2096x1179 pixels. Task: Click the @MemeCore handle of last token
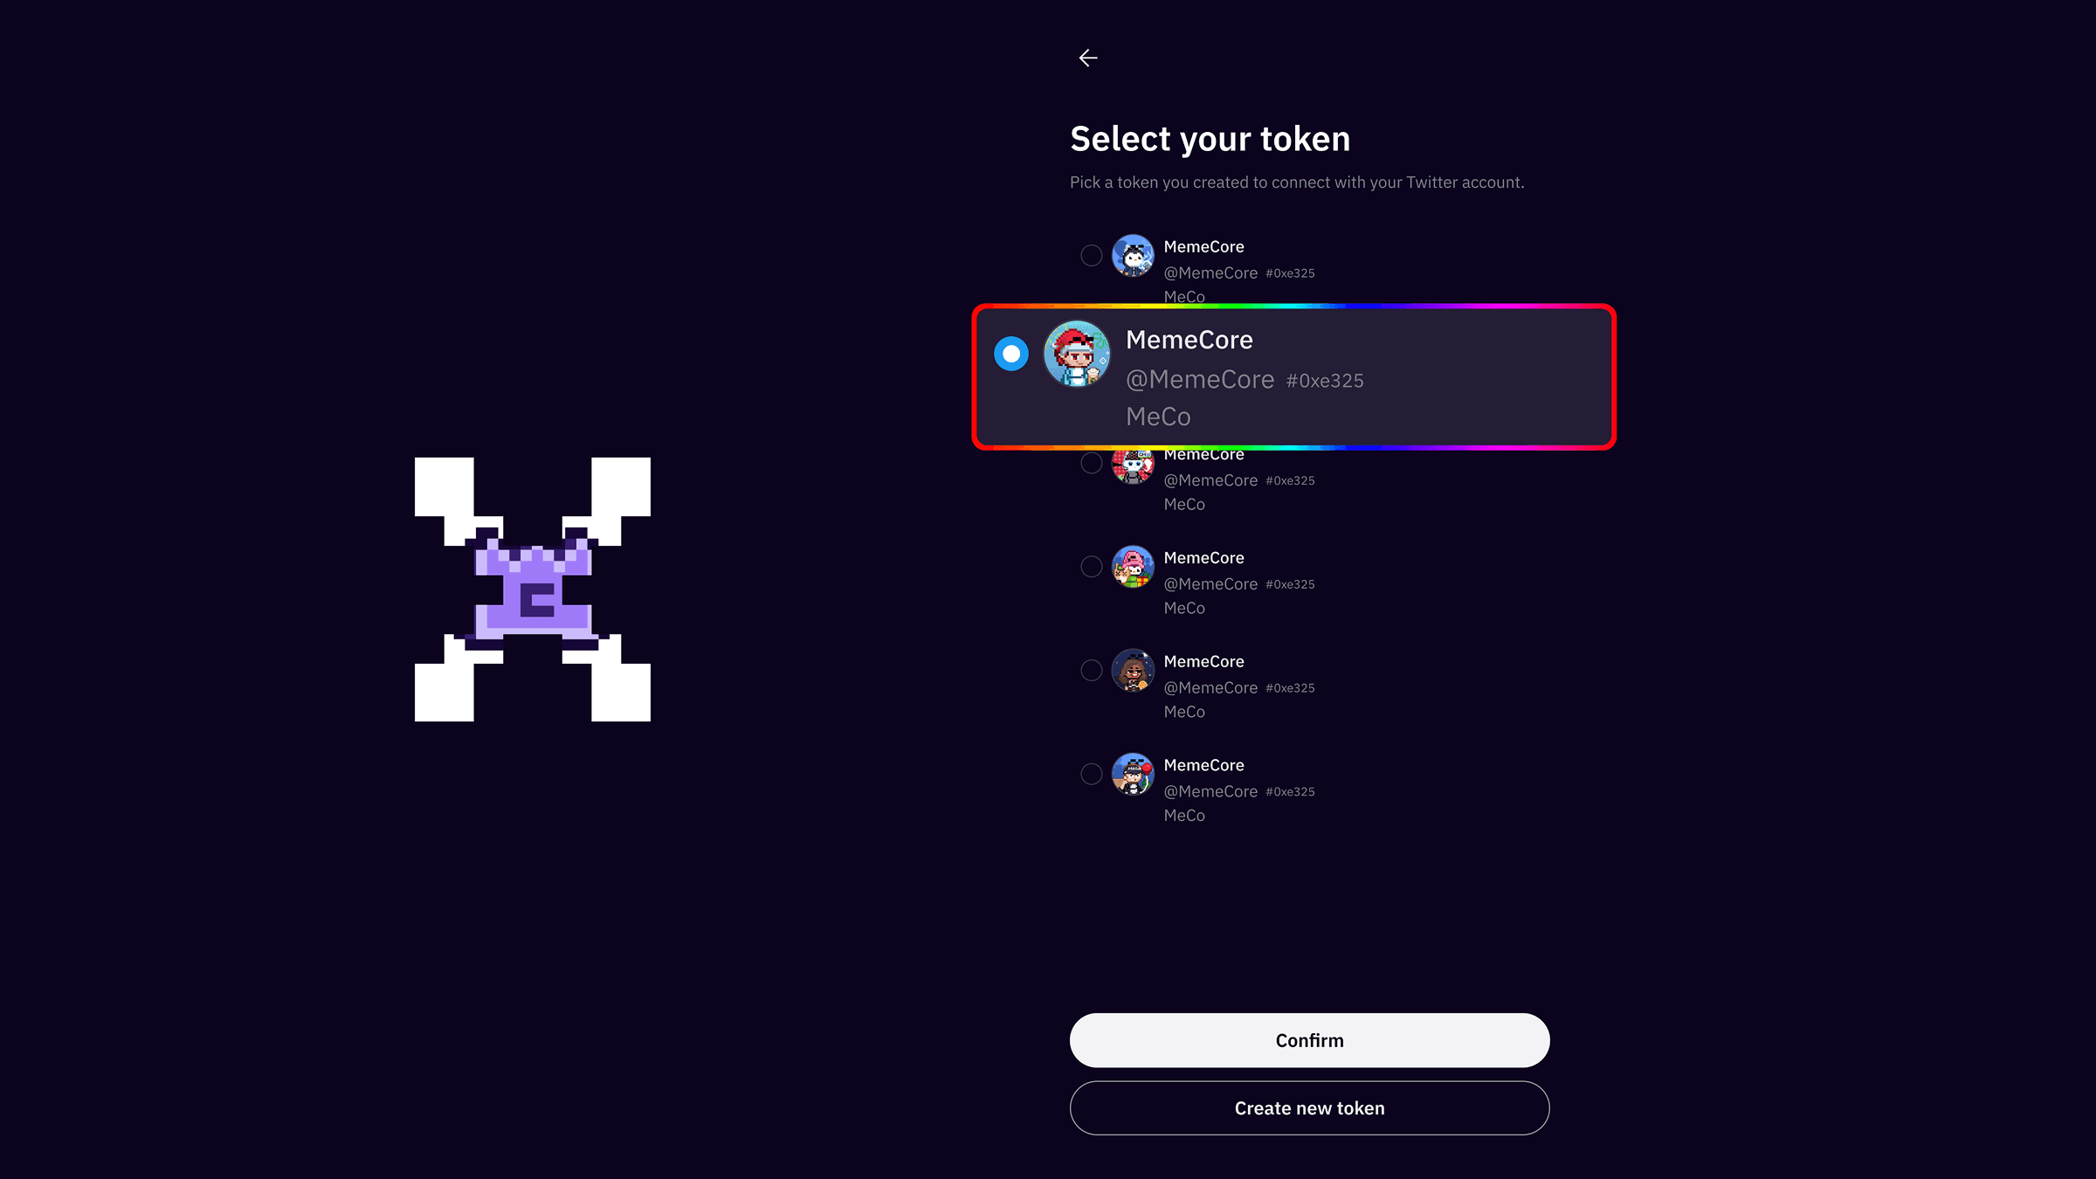point(1210,791)
